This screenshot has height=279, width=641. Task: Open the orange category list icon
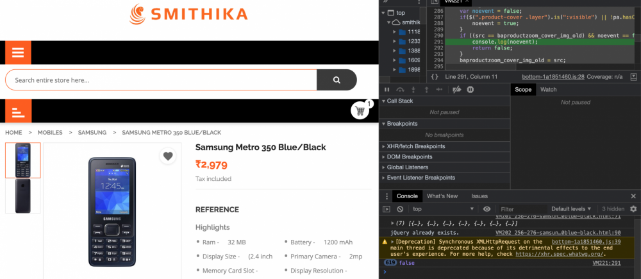[18, 111]
